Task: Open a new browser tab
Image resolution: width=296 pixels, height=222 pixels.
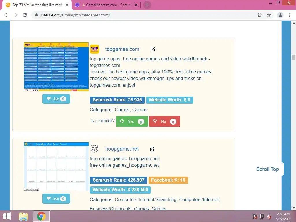Action: tap(147, 5)
